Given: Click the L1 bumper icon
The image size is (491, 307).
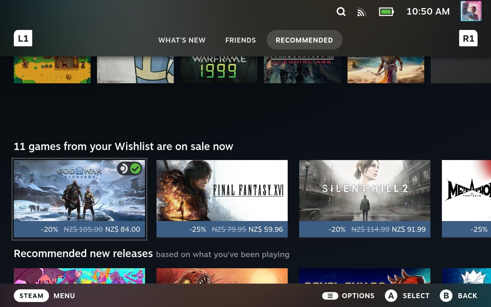Looking at the screenshot, I should tap(23, 38).
